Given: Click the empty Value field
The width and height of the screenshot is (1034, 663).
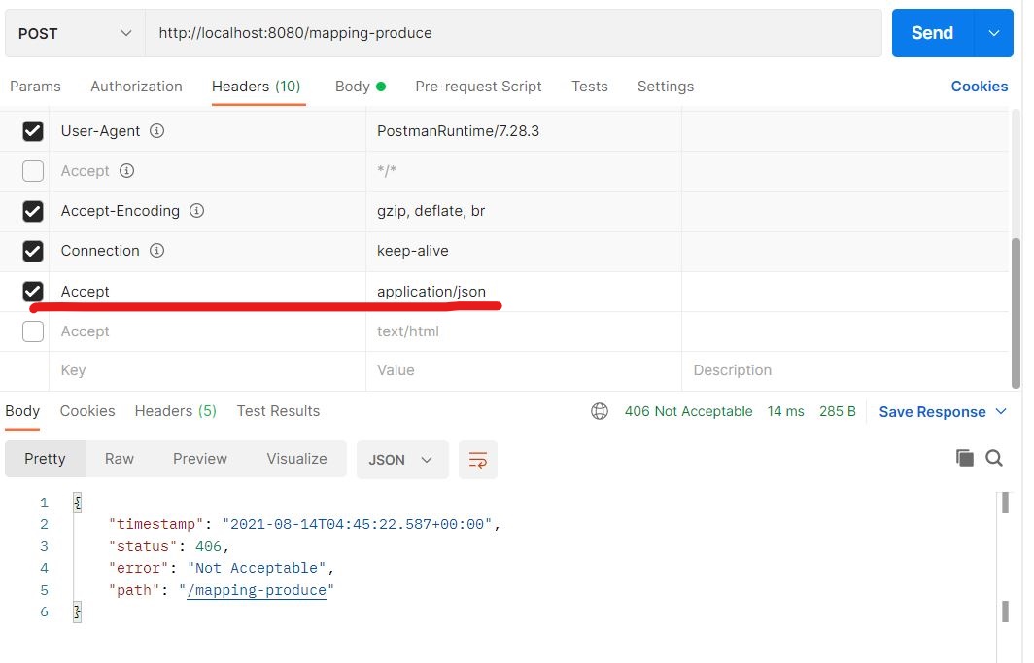Looking at the screenshot, I should coord(524,370).
